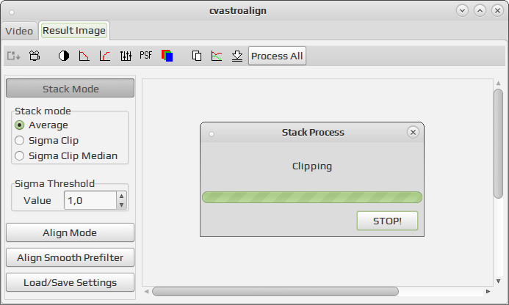This screenshot has width=509, height=305.
Task: Click the Stack Process dialog menu dot
Action: click(212, 134)
